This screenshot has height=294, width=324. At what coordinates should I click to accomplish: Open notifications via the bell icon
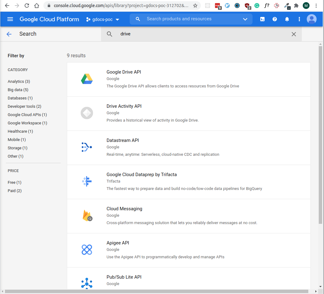(287, 19)
